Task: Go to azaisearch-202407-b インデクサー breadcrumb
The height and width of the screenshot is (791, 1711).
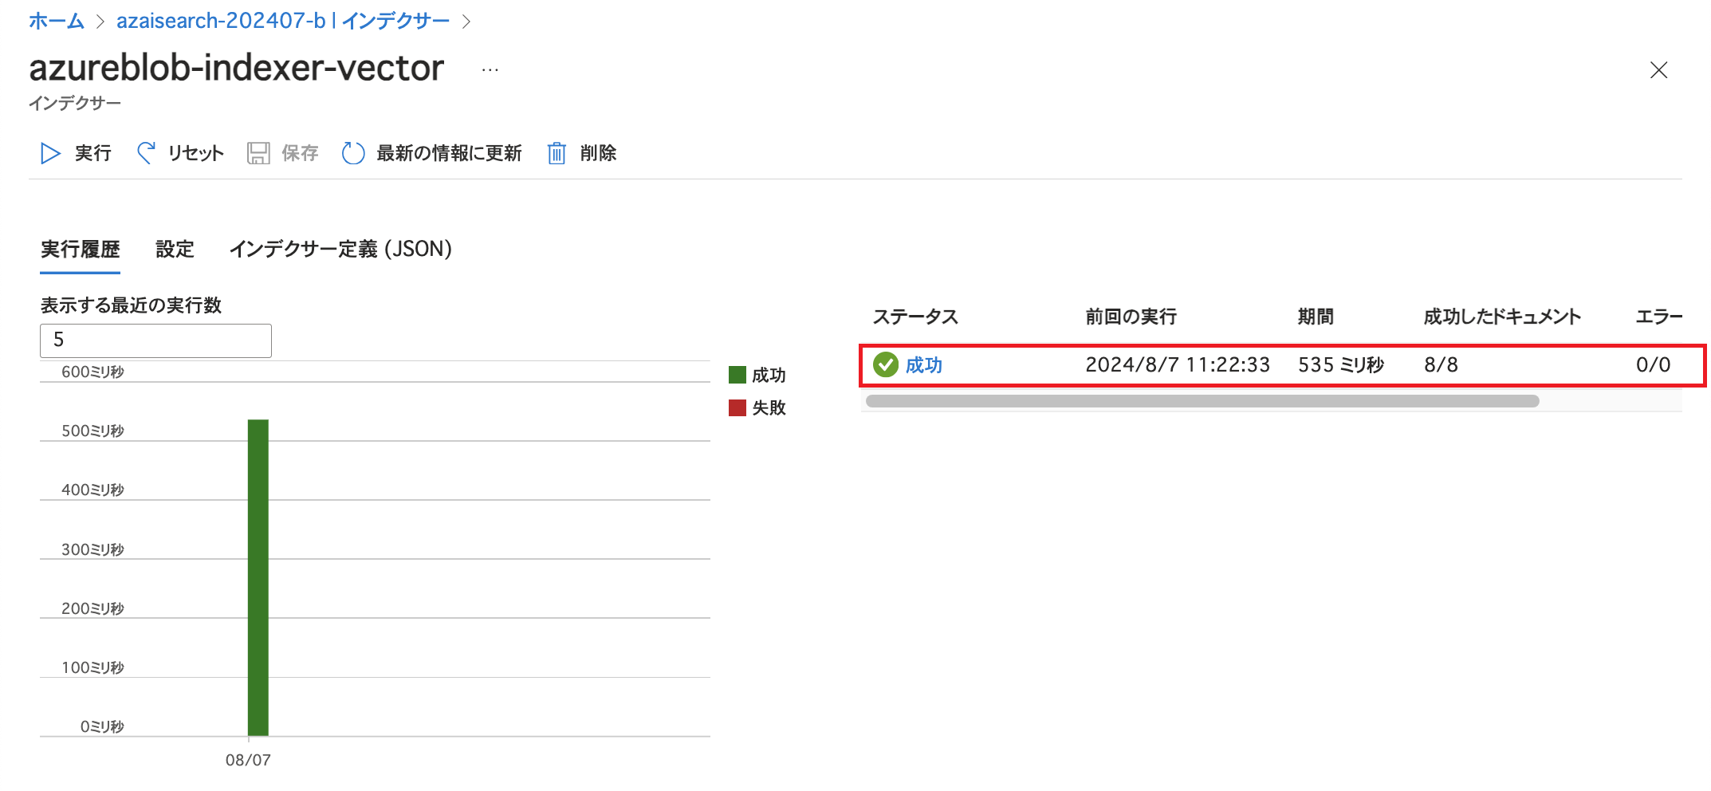Action: pyautogui.click(x=283, y=21)
